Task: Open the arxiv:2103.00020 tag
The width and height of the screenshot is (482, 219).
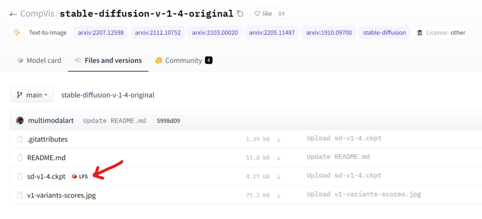Action: click(x=215, y=33)
